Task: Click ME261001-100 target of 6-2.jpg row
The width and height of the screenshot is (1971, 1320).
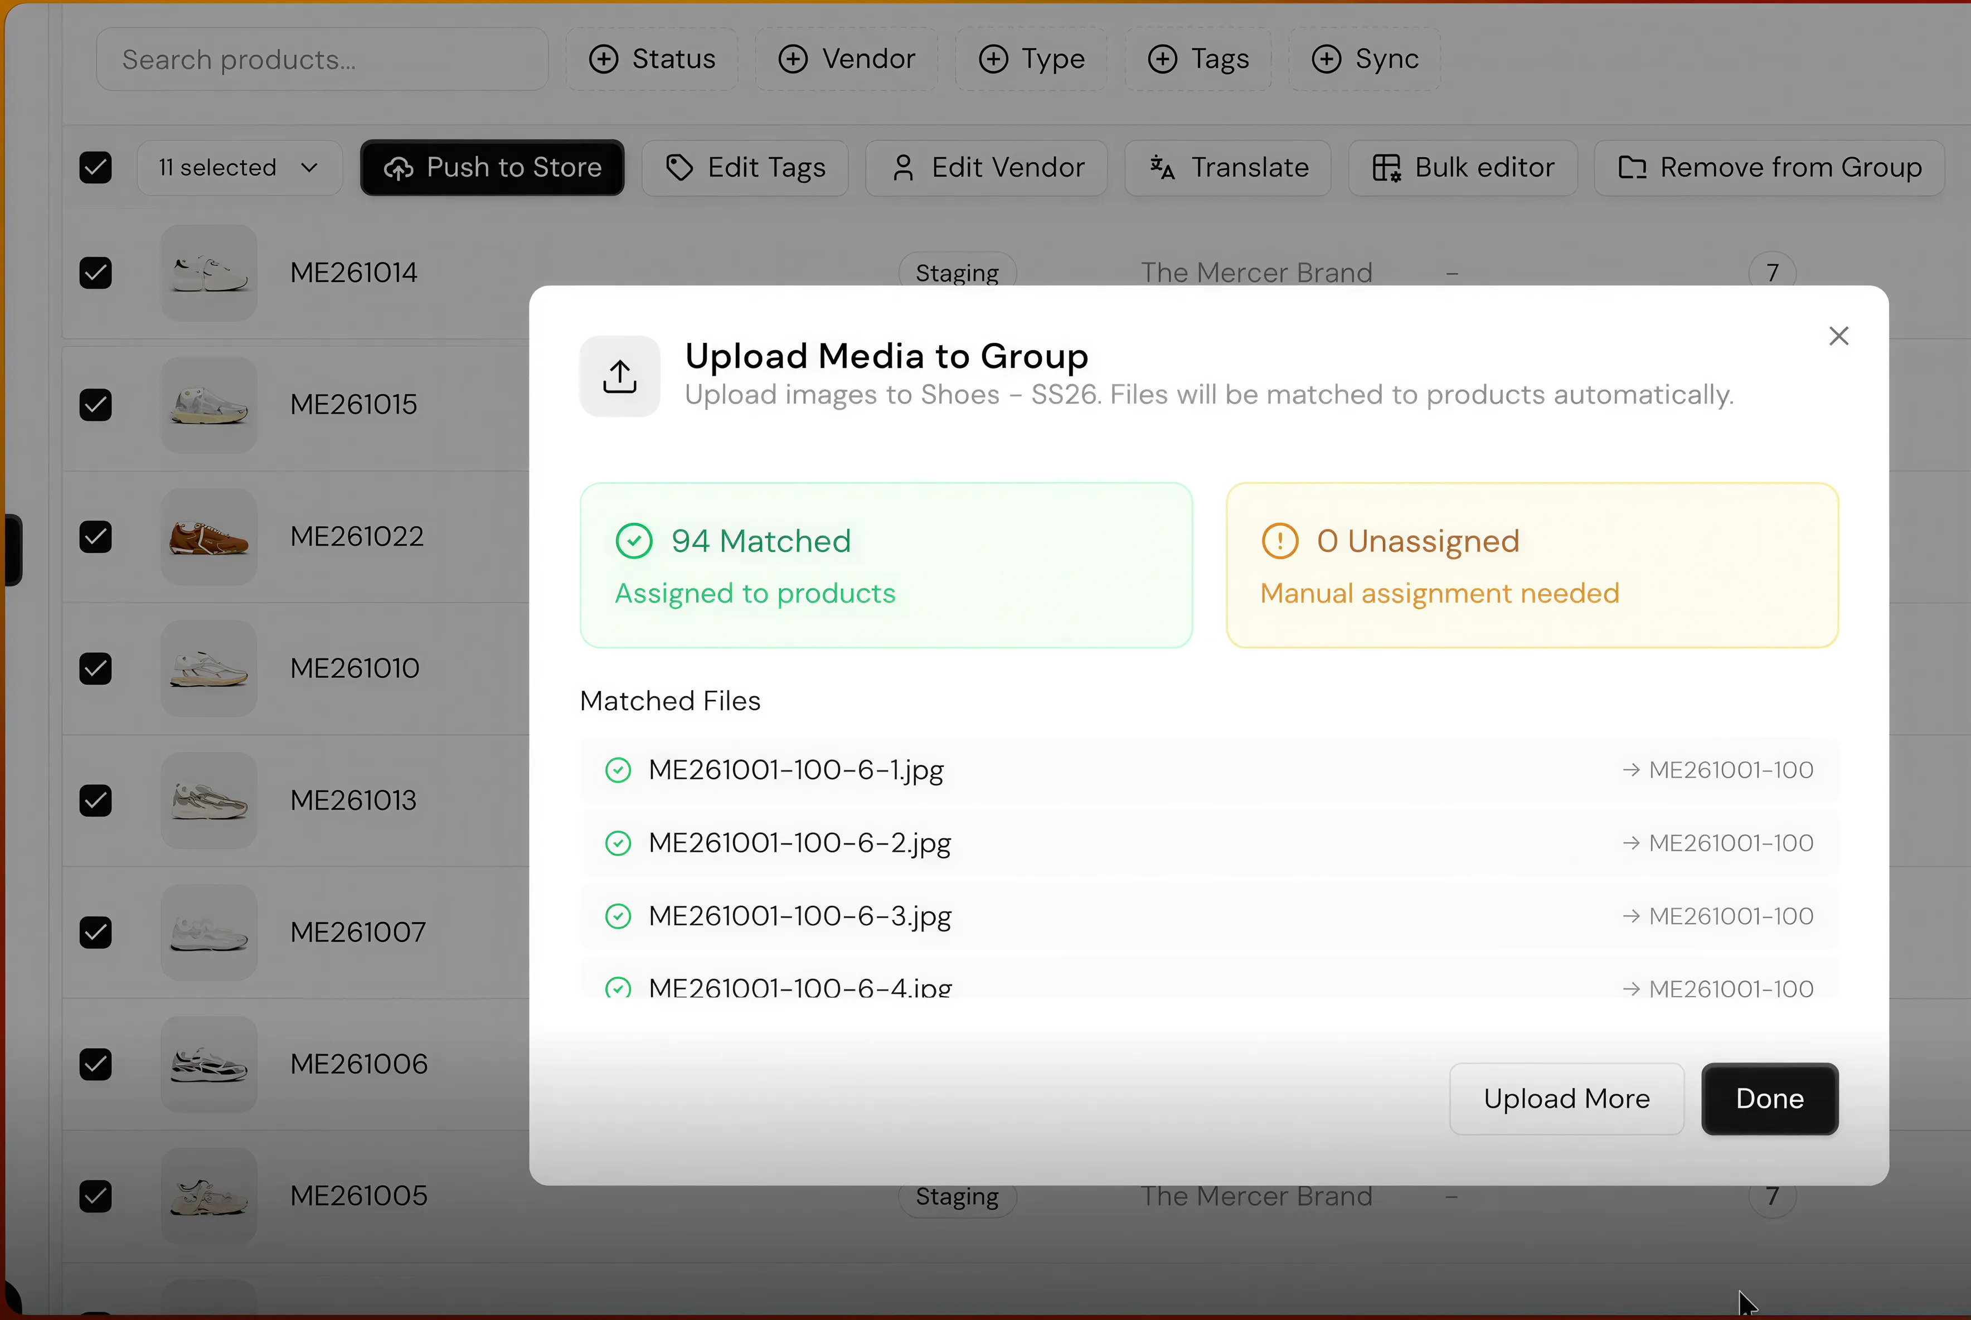Action: [x=1730, y=843]
